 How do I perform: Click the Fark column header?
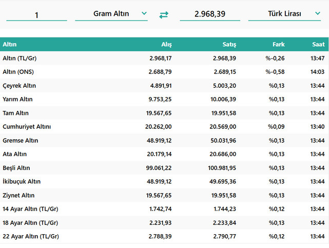(278, 45)
